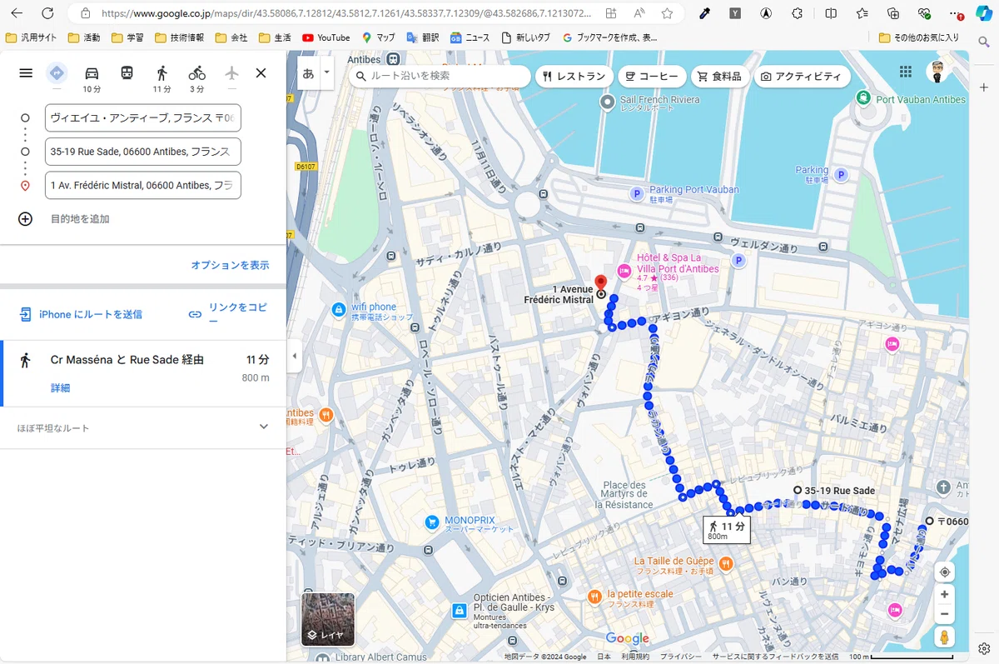Switch to public transit directions

pos(127,73)
